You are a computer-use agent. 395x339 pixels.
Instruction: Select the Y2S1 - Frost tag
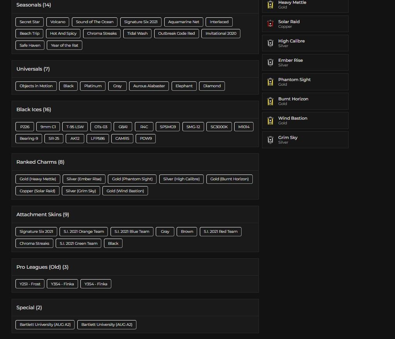30,284
